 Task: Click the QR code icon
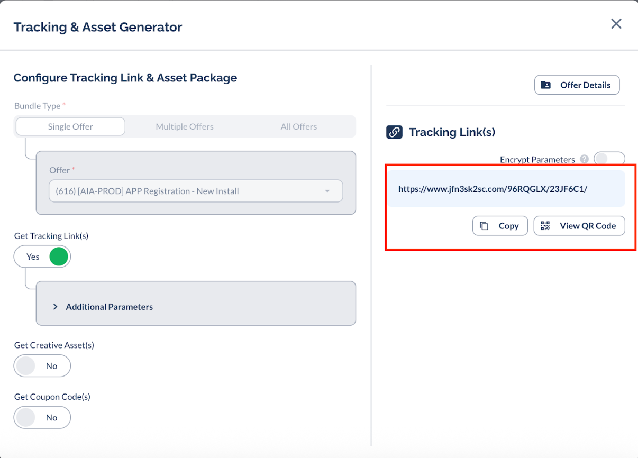coord(545,226)
